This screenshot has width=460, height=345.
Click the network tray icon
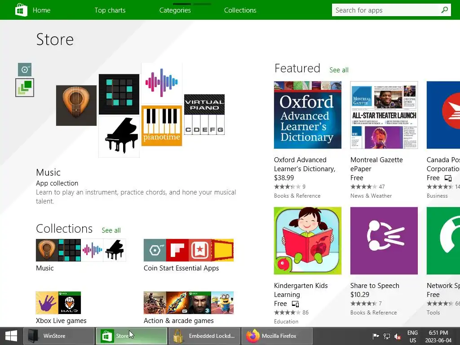point(387,336)
